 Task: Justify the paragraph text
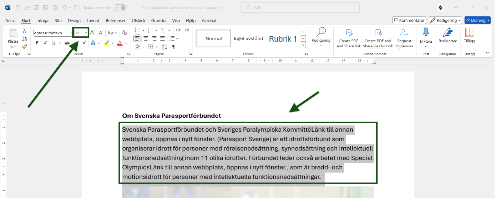(x=163, y=38)
